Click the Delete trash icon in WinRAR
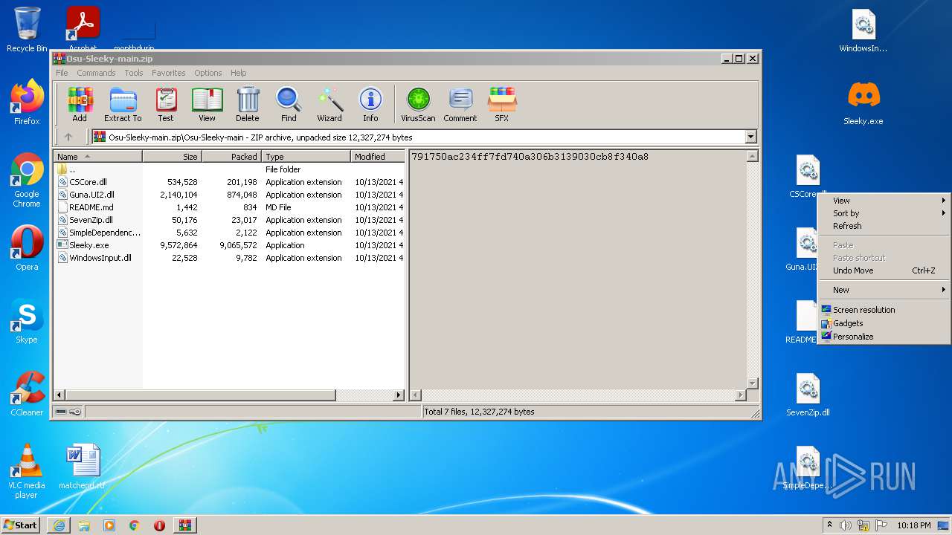Screen dimensions: 952x535 pyautogui.click(x=248, y=103)
